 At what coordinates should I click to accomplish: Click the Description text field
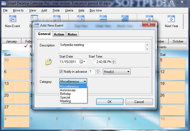coord(102,47)
